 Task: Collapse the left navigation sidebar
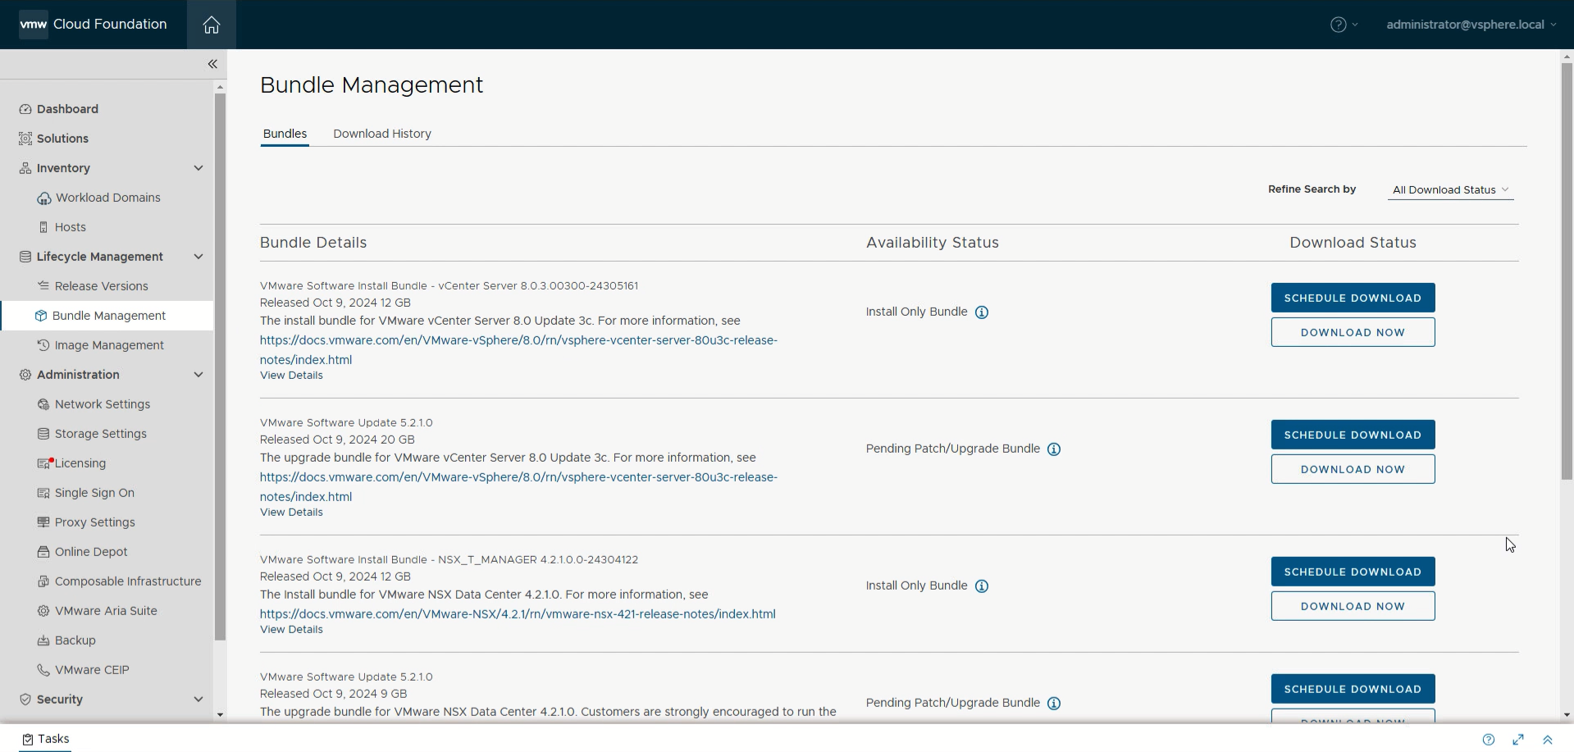click(212, 64)
